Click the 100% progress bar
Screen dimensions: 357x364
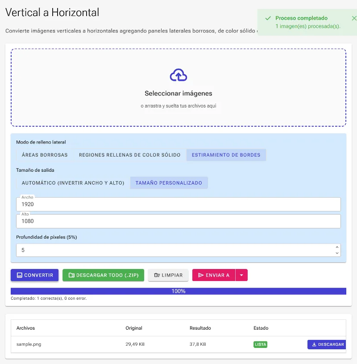click(x=178, y=291)
